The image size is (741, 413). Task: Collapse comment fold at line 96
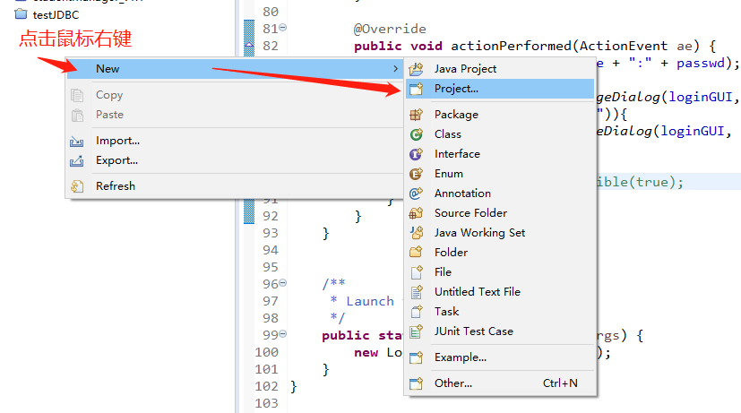pyautogui.click(x=282, y=283)
